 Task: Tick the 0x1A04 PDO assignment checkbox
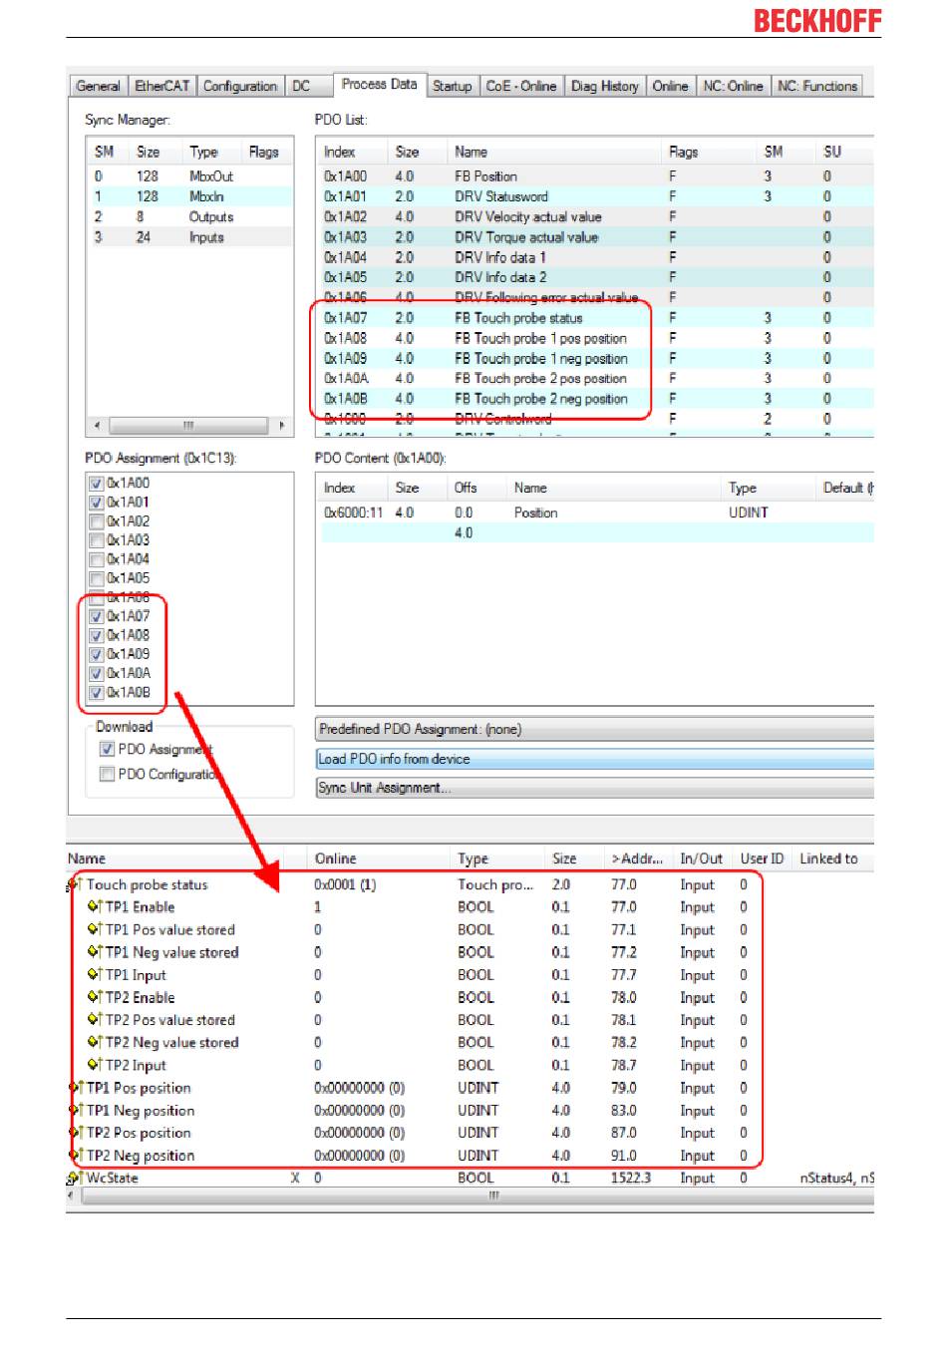tap(97, 559)
